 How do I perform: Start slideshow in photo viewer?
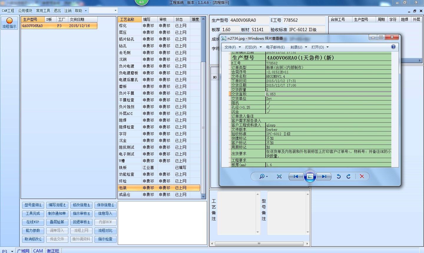click(310, 176)
